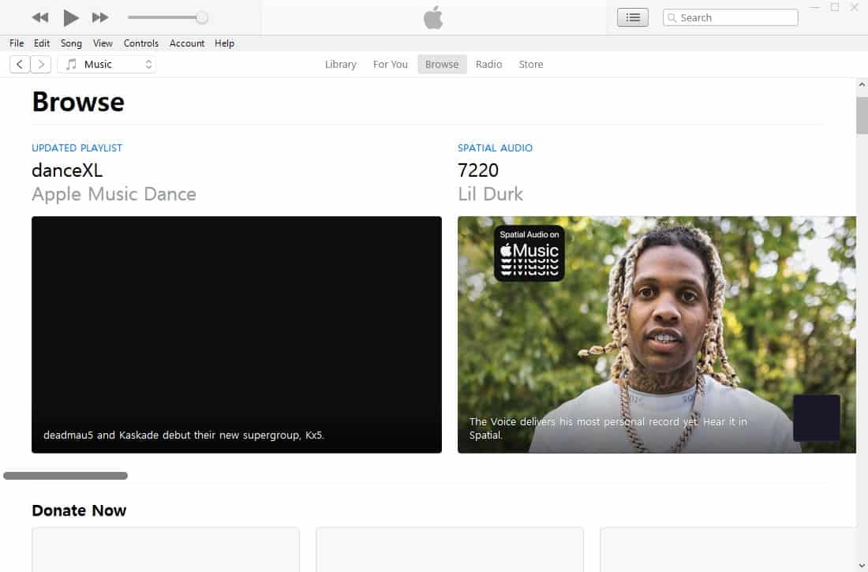This screenshot has width=868, height=572.
Task: Click the UPDATED PLAYLIST label
Action: pos(77,148)
